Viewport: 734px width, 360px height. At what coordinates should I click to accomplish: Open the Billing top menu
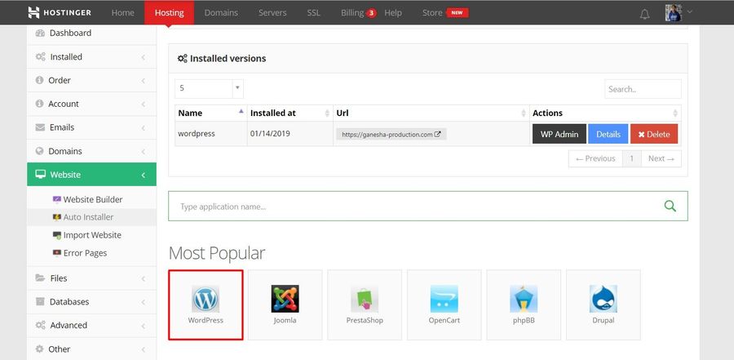point(358,13)
